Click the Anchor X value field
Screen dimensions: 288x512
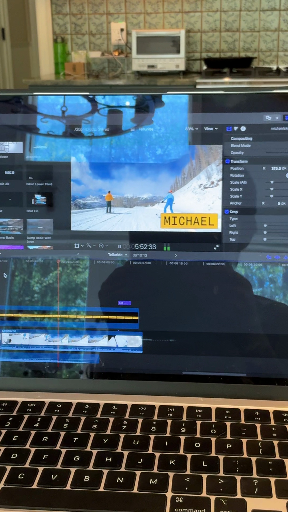281,203
